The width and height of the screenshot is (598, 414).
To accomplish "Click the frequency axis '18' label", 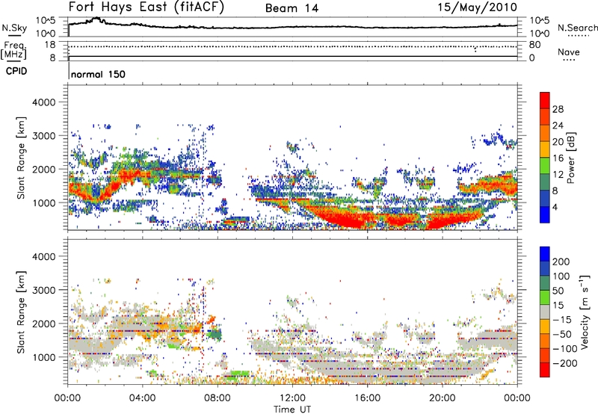I will click(x=50, y=45).
